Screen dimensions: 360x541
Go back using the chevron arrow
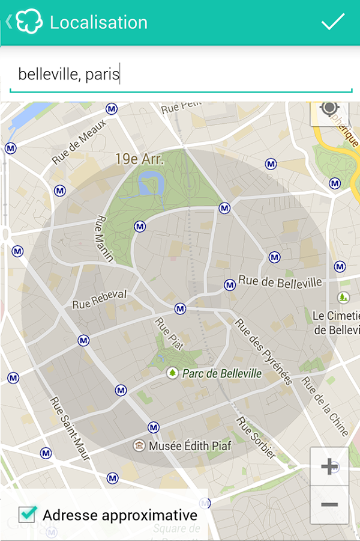pyautogui.click(x=8, y=22)
